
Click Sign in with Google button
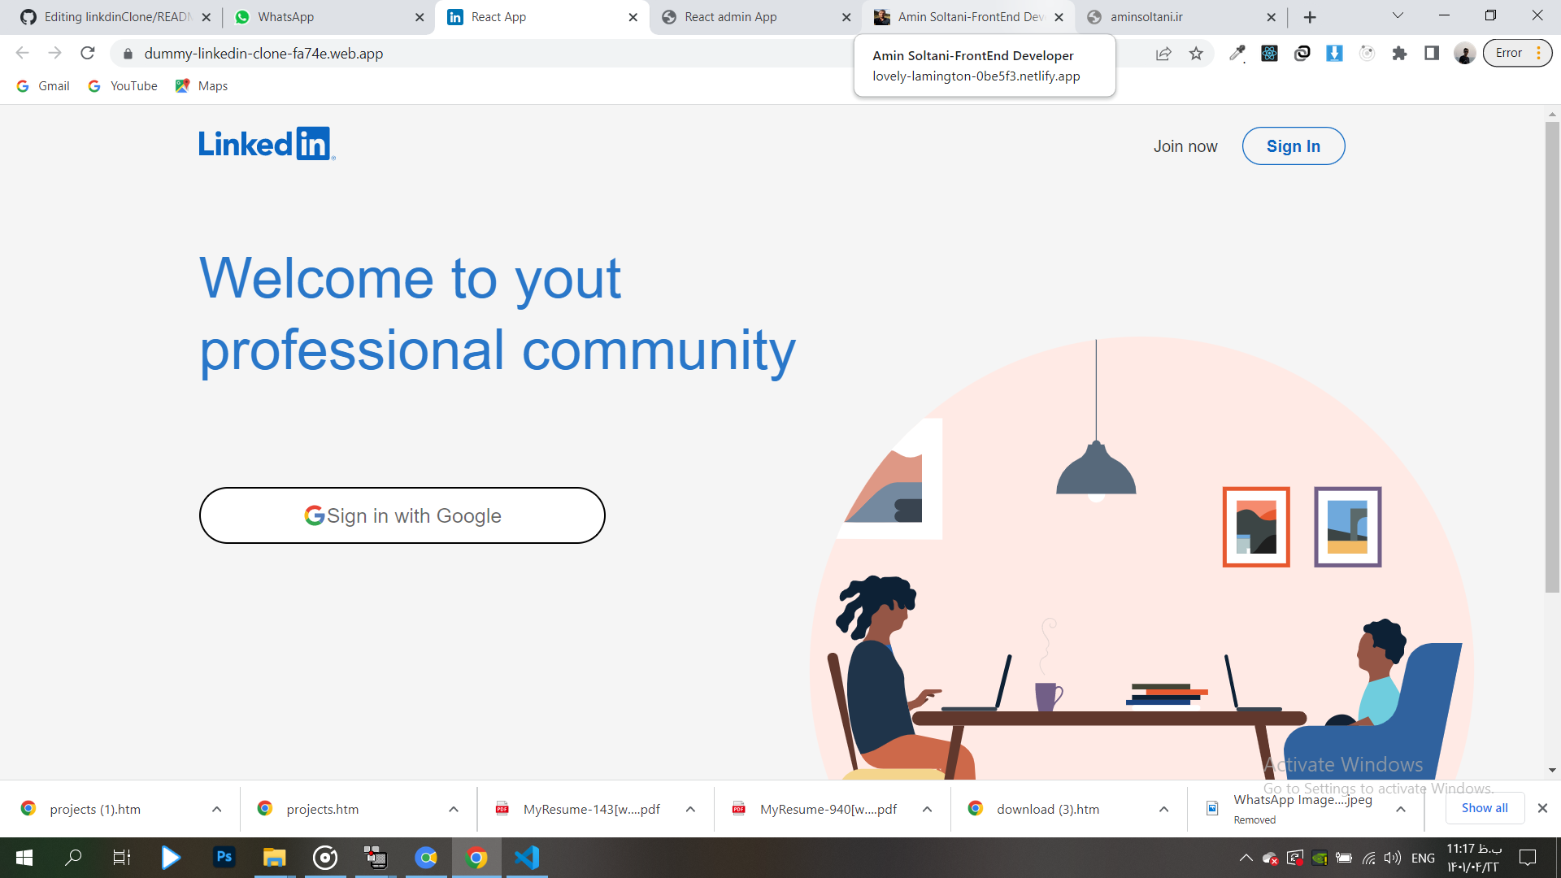point(402,515)
